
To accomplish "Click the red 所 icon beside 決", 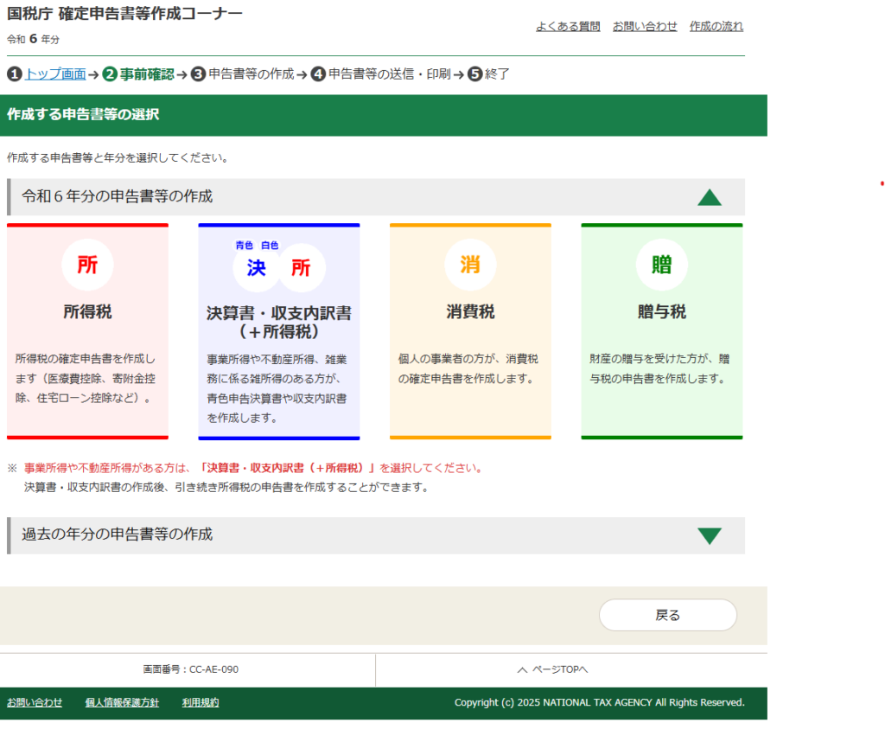I will tap(301, 268).
